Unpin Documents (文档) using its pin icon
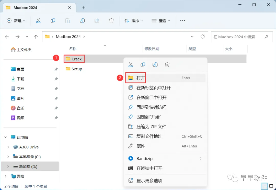The width and height of the screenshot is (276, 190). (56, 89)
